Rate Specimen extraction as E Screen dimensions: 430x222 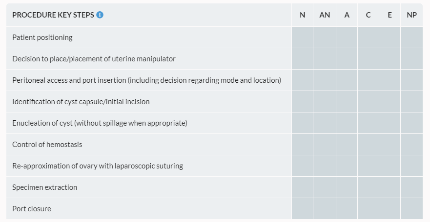click(x=389, y=187)
